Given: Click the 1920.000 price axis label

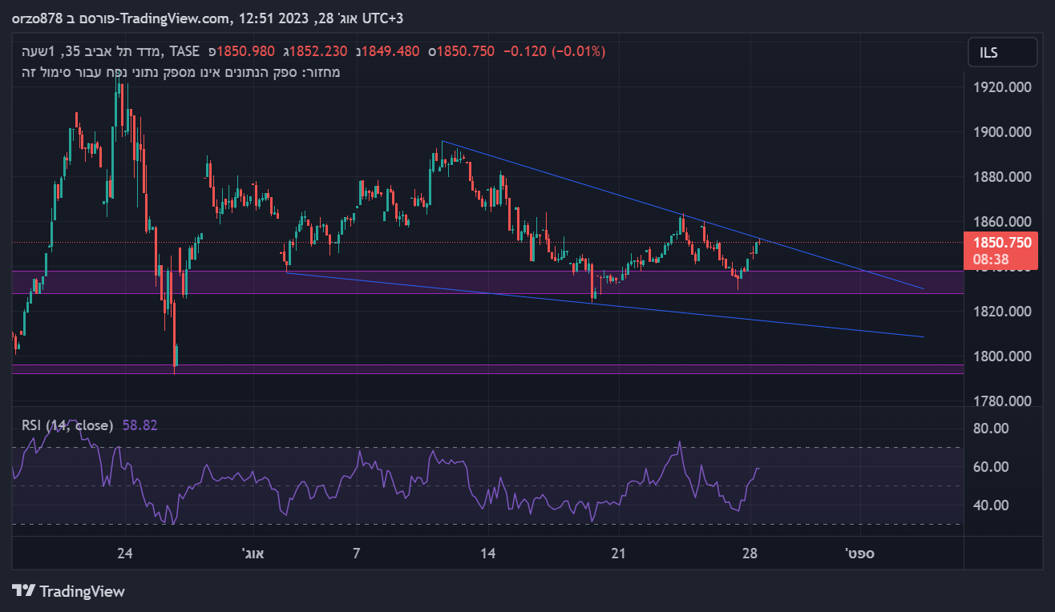Looking at the screenshot, I should [1002, 87].
